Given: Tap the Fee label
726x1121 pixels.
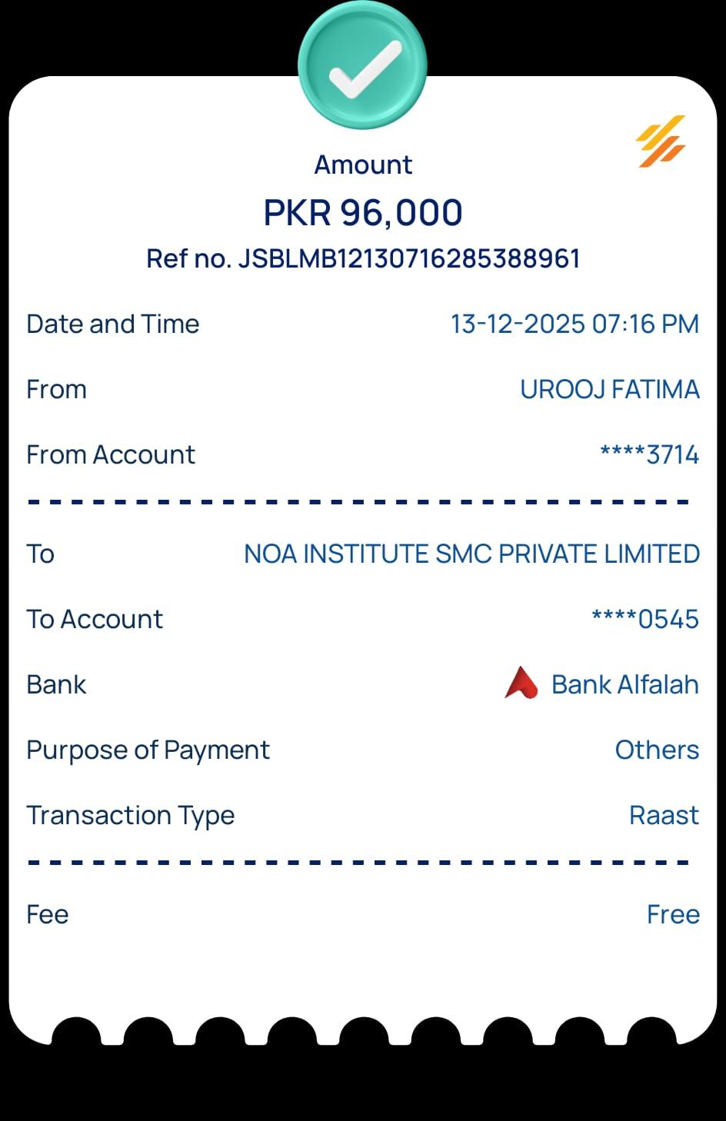Looking at the screenshot, I should pos(48,914).
